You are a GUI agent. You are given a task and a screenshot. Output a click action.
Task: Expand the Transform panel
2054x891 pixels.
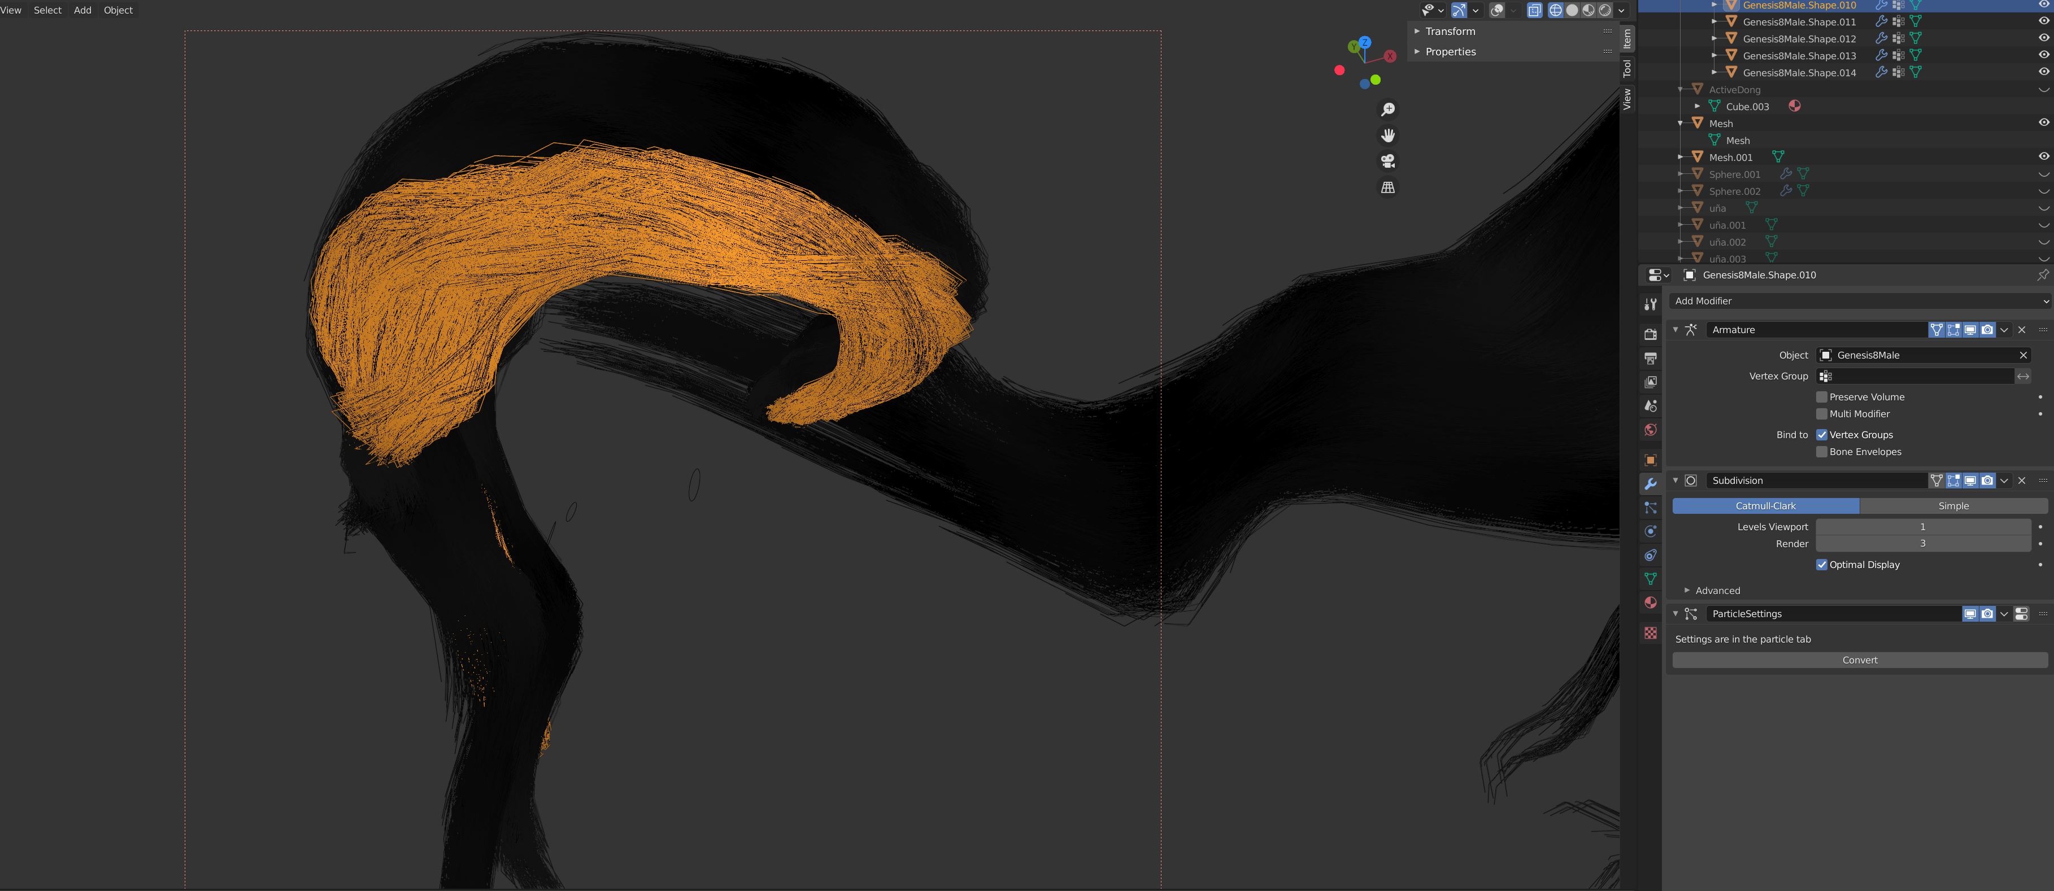[x=1450, y=31]
